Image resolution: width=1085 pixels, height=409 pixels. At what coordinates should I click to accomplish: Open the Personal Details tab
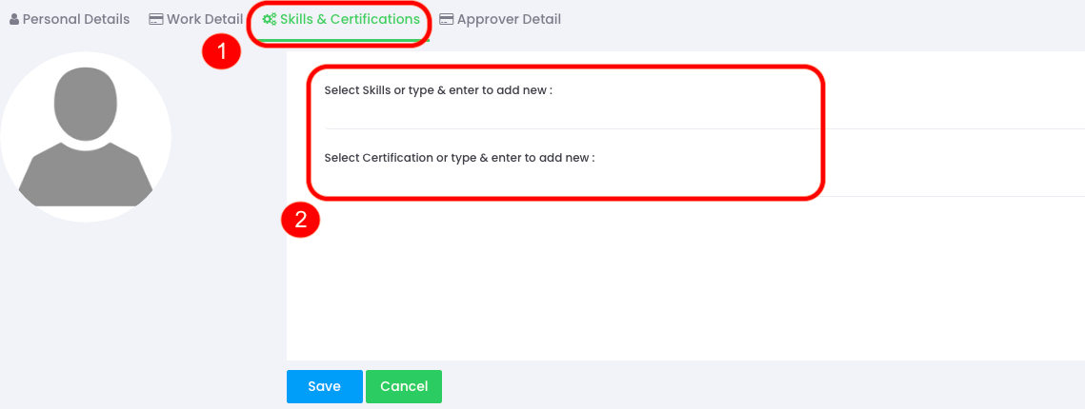coord(70,19)
